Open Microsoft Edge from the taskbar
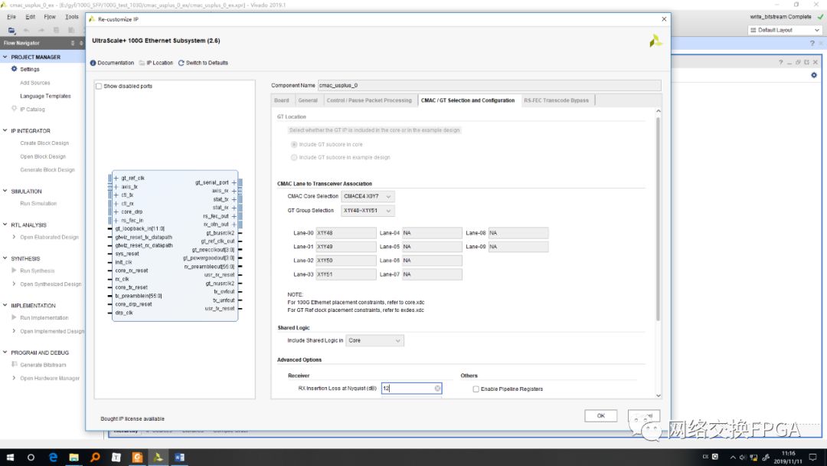827x466 pixels. (x=53, y=458)
